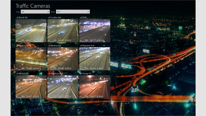Click the 'of Bayview Ave' label
This screenshot has height=116, width=206.
coord(87,45)
